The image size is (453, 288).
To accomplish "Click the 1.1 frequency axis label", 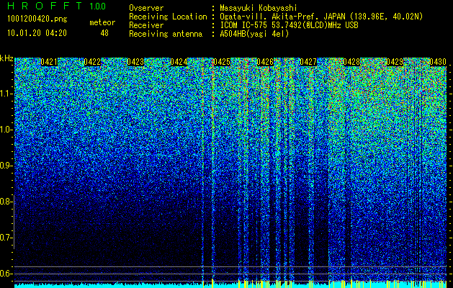I will pos(5,94).
